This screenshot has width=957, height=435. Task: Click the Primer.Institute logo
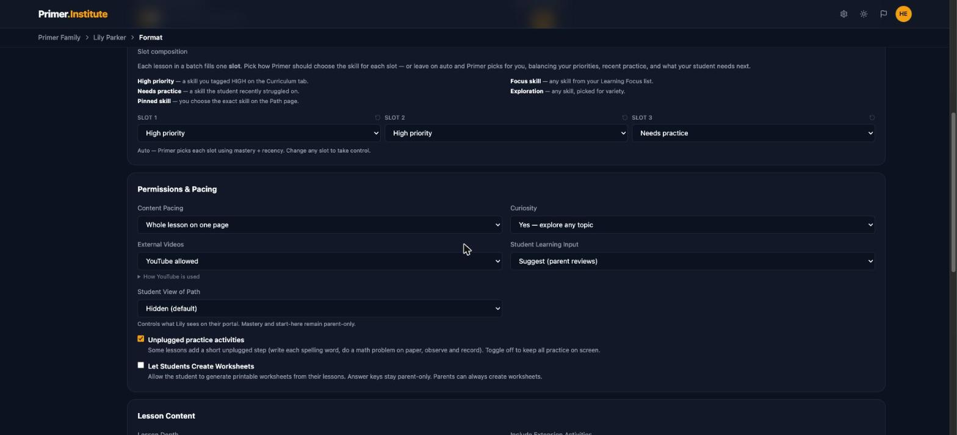click(73, 14)
